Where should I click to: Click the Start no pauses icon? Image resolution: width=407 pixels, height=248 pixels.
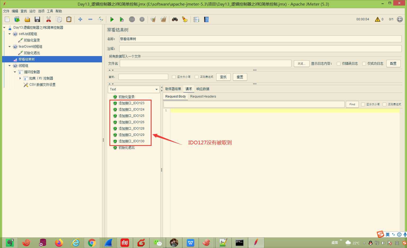click(122, 19)
